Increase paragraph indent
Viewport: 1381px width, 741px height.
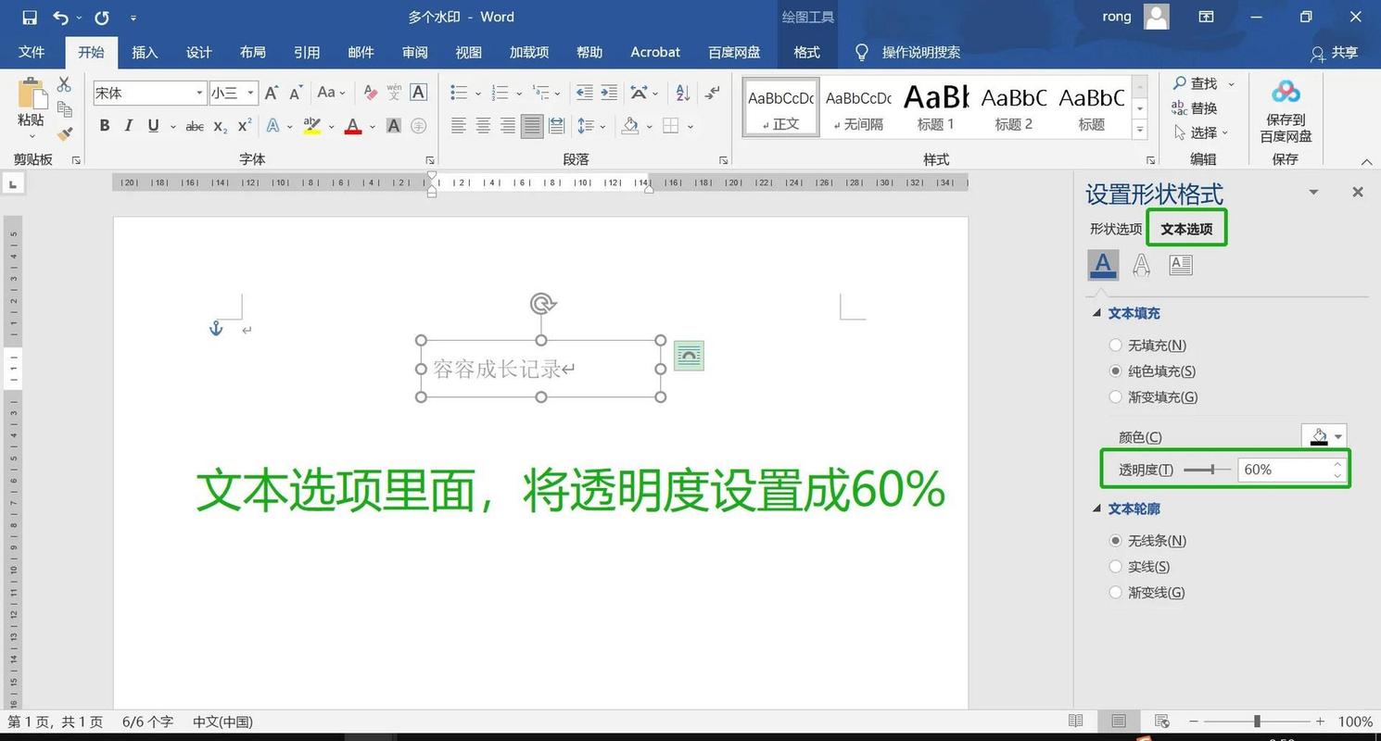click(x=609, y=93)
